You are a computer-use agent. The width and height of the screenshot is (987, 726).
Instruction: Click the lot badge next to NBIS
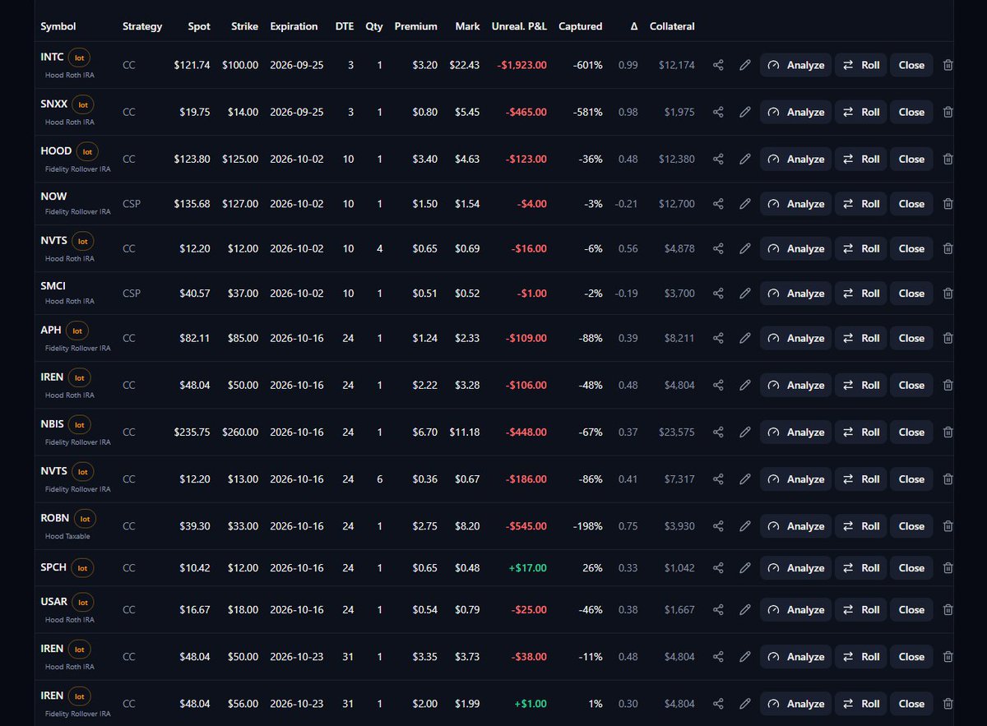click(x=80, y=424)
